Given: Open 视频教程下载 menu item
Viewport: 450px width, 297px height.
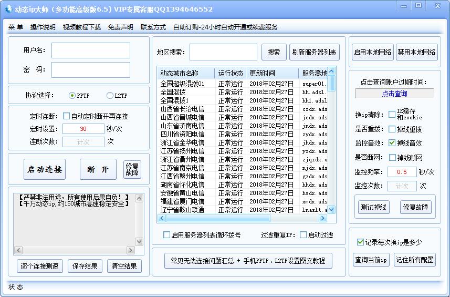Looking at the screenshot, I should (x=82, y=27).
